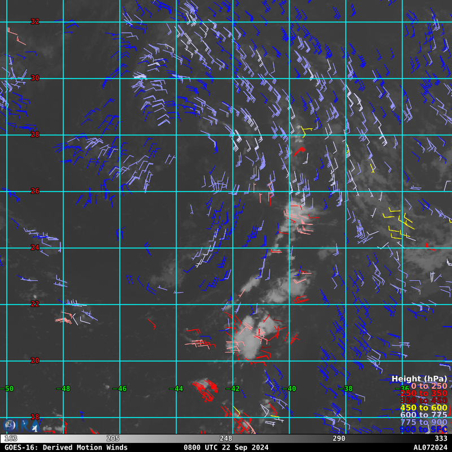This screenshot has height=452, width=452.
Task: Click the latitude label 26
Action: [35, 191]
